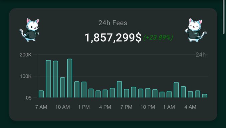Click the 24h Fees heading
The image size is (226, 128).
(x=113, y=23)
